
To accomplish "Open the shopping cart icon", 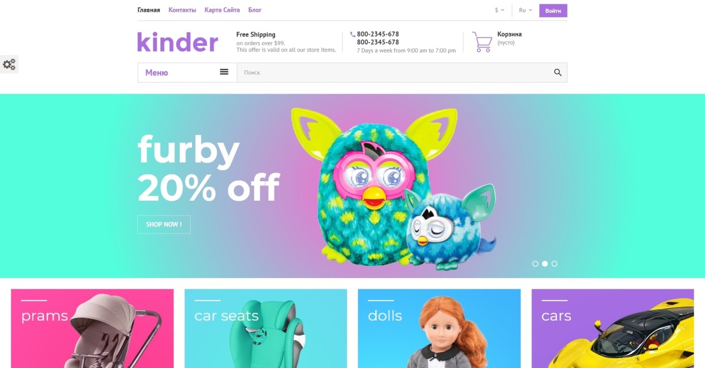I will pyautogui.click(x=482, y=42).
